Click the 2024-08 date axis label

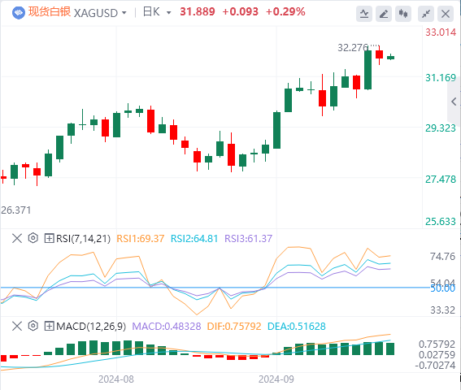click(x=116, y=379)
